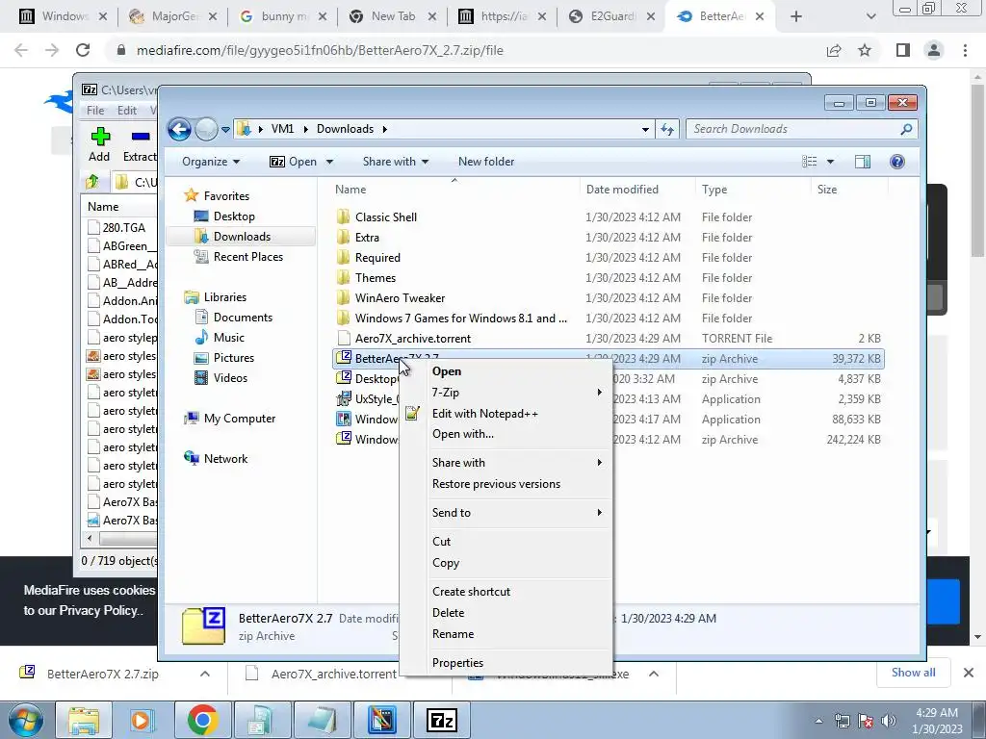This screenshot has width=986, height=739.
Task: Click the volume speaker tray icon
Action: (889, 721)
